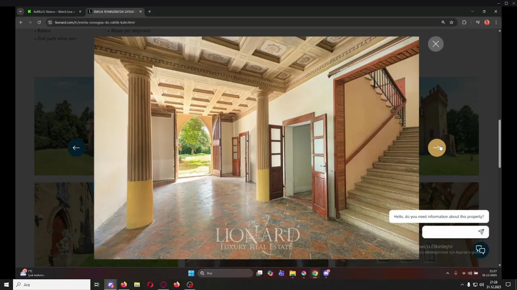Open the chat widget speech-bubble button
Image resolution: width=517 pixels, height=290 pixels.
coord(480,250)
